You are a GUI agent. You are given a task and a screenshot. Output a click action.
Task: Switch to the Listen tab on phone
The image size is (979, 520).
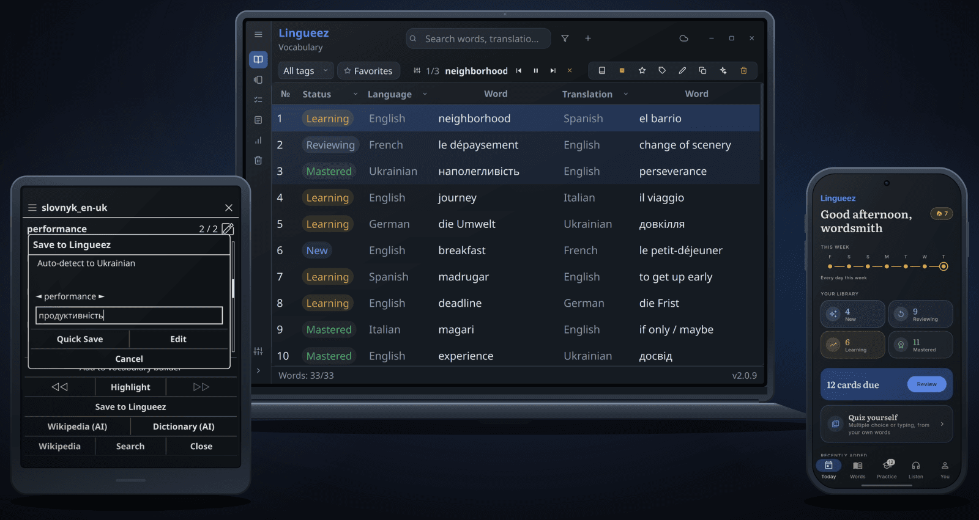[x=916, y=469]
